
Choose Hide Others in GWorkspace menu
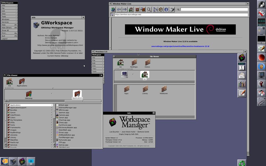point(9,28)
